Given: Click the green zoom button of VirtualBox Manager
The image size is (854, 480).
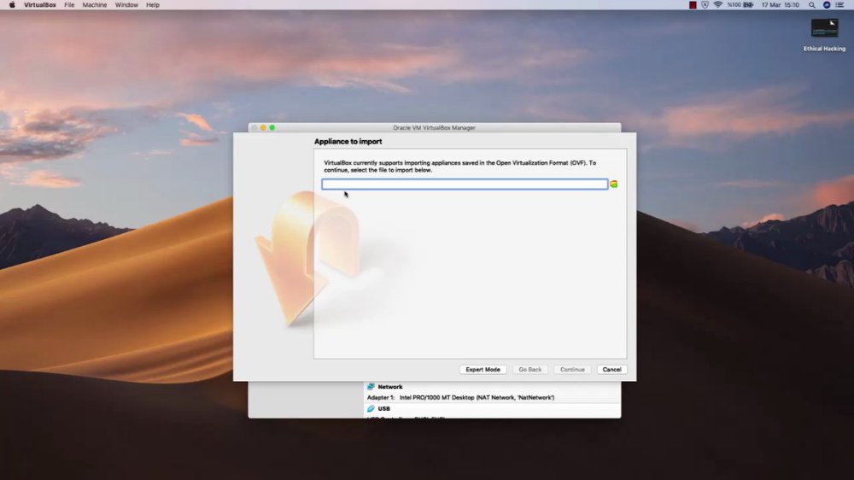Looking at the screenshot, I should 272,127.
